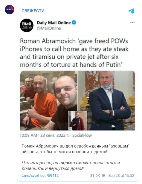Click the Sep 23 at 15:52 timestamp

121,176
